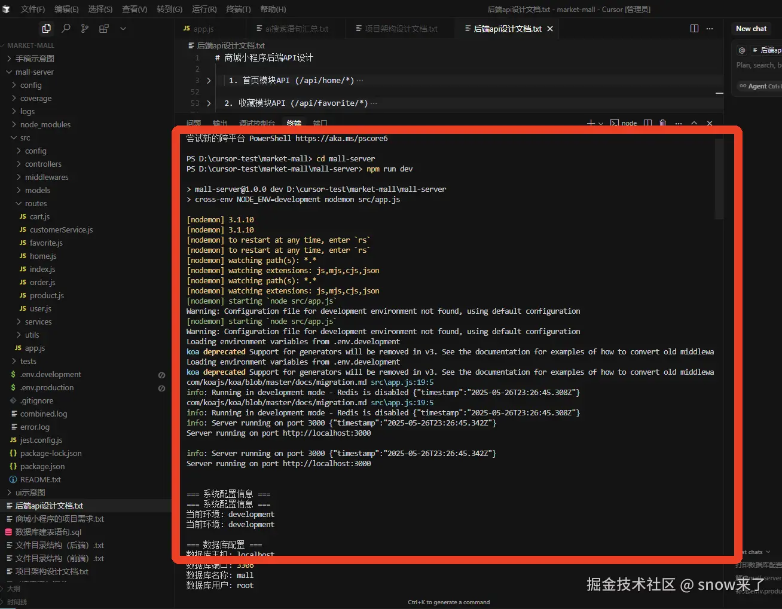
Task: Click the braces icon of package.json
Action: (13, 467)
